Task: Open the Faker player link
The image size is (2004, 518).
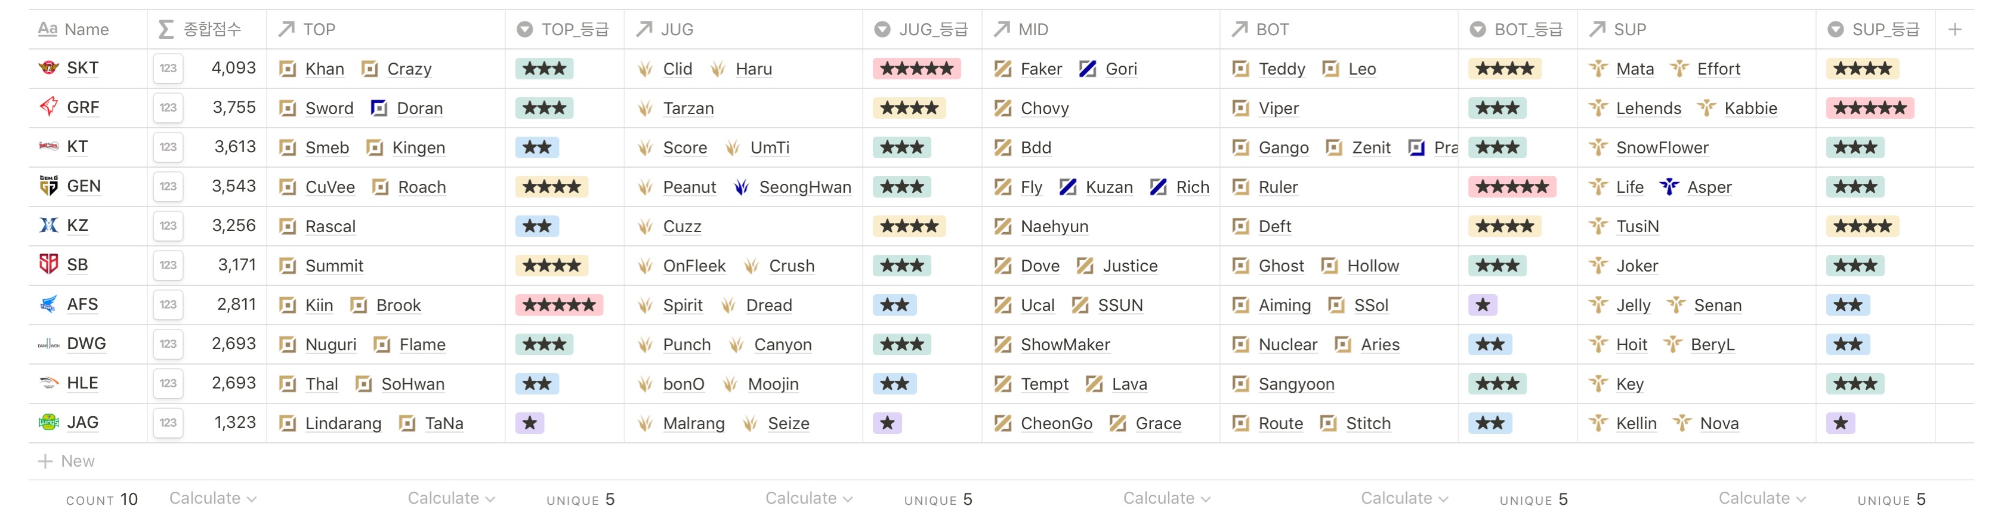Action: pos(1041,69)
